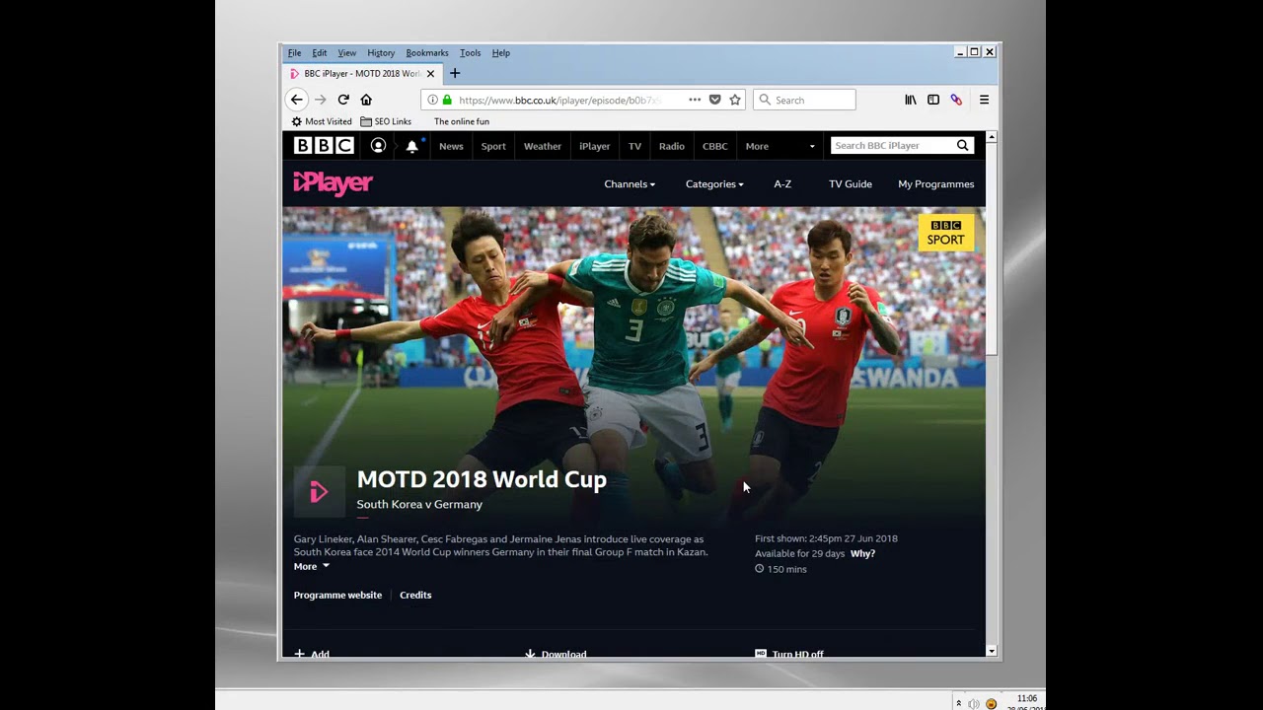Click the extension icon beside sidebar button
The width and height of the screenshot is (1263, 710).
click(x=956, y=100)
